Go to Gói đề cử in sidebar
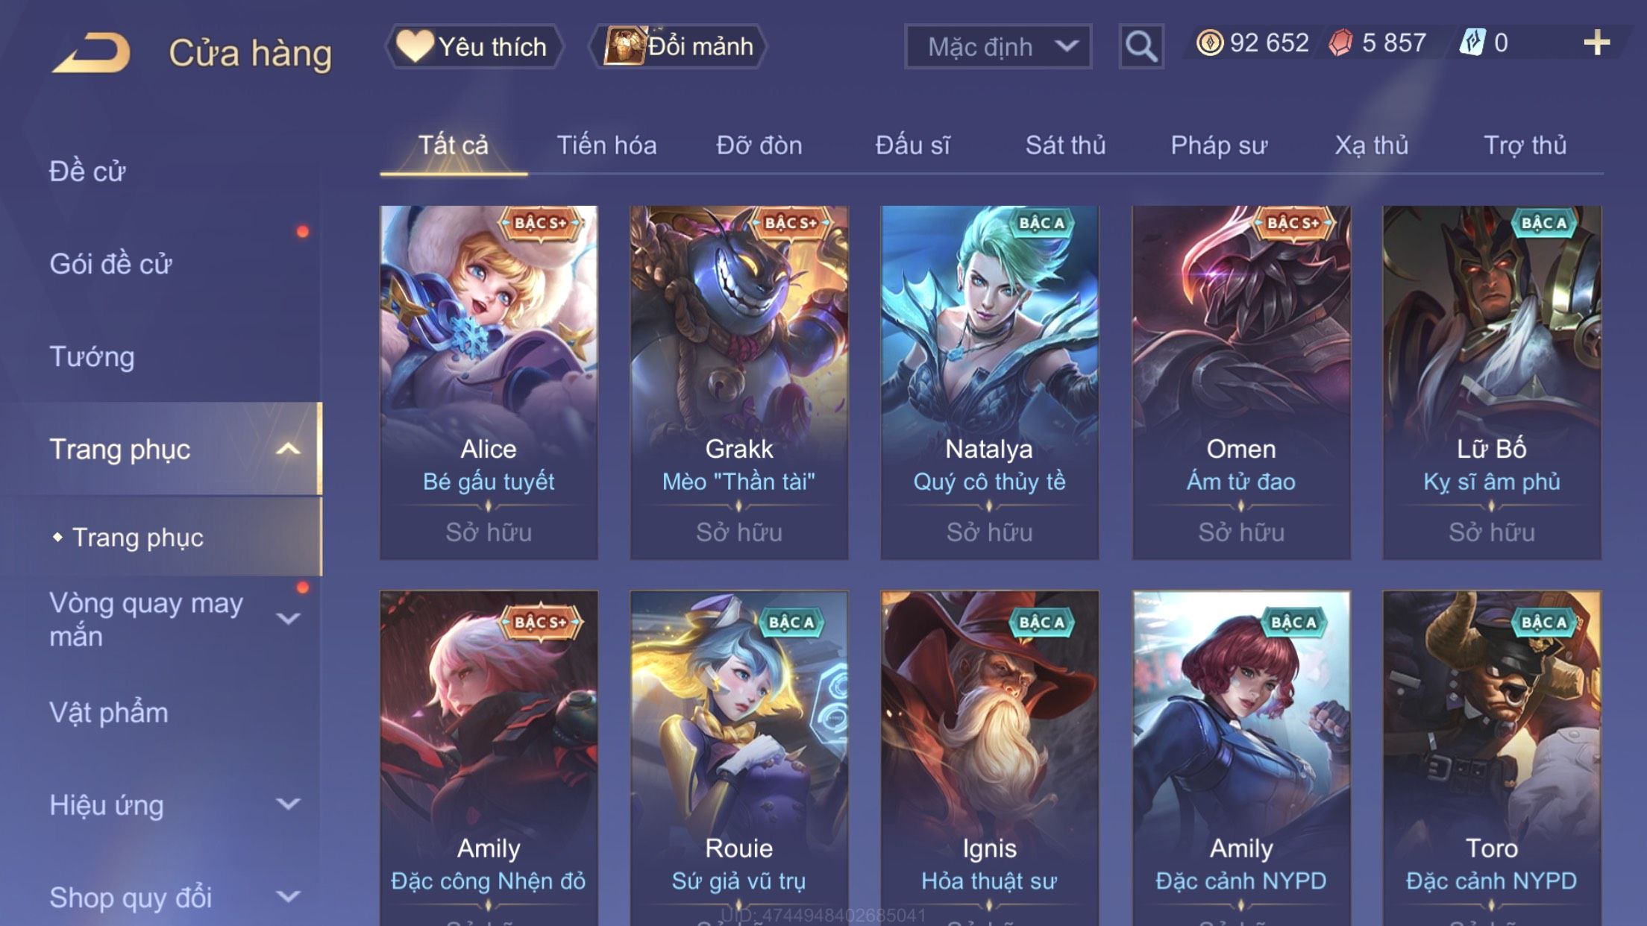The width and height of the screenshot is (1647, 926). click(110, 263)
